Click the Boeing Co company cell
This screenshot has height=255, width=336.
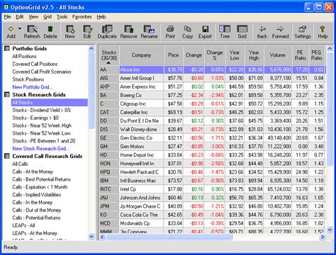click(141, 95)
